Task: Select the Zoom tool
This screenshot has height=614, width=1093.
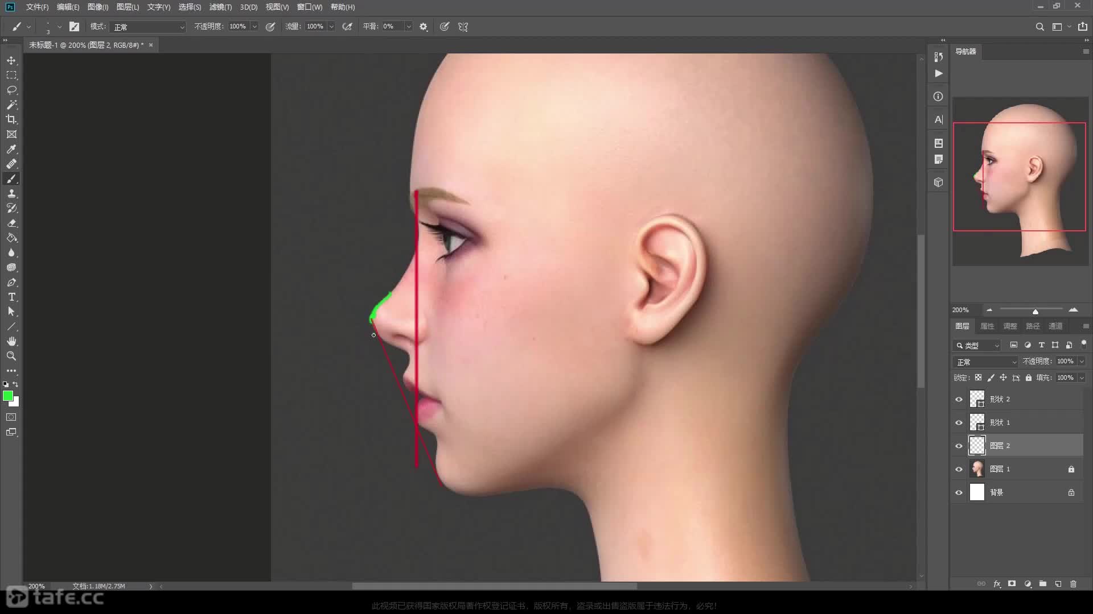Action: (x=11, y=356)
